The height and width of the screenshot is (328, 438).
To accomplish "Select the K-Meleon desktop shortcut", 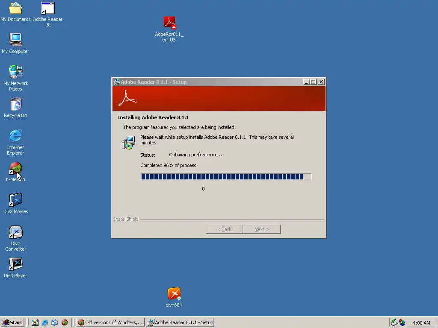I will [x=15, y=172].
